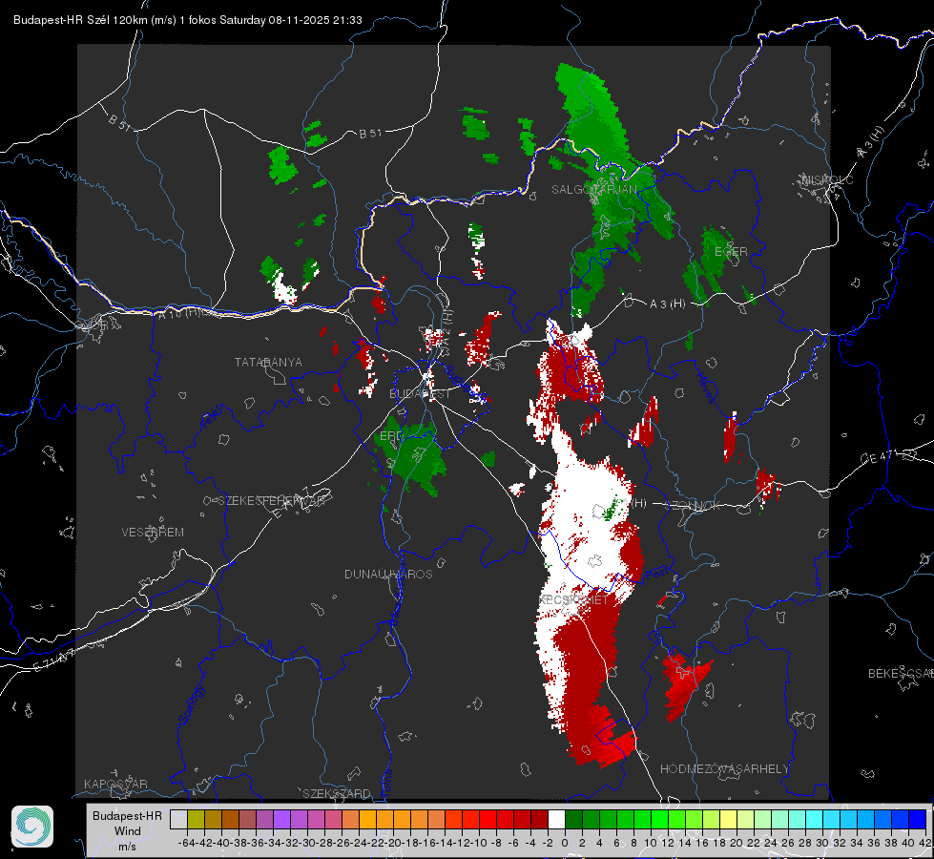Click the ÉRD town label
The image size is (934, 859).
[x=391, y=436]
